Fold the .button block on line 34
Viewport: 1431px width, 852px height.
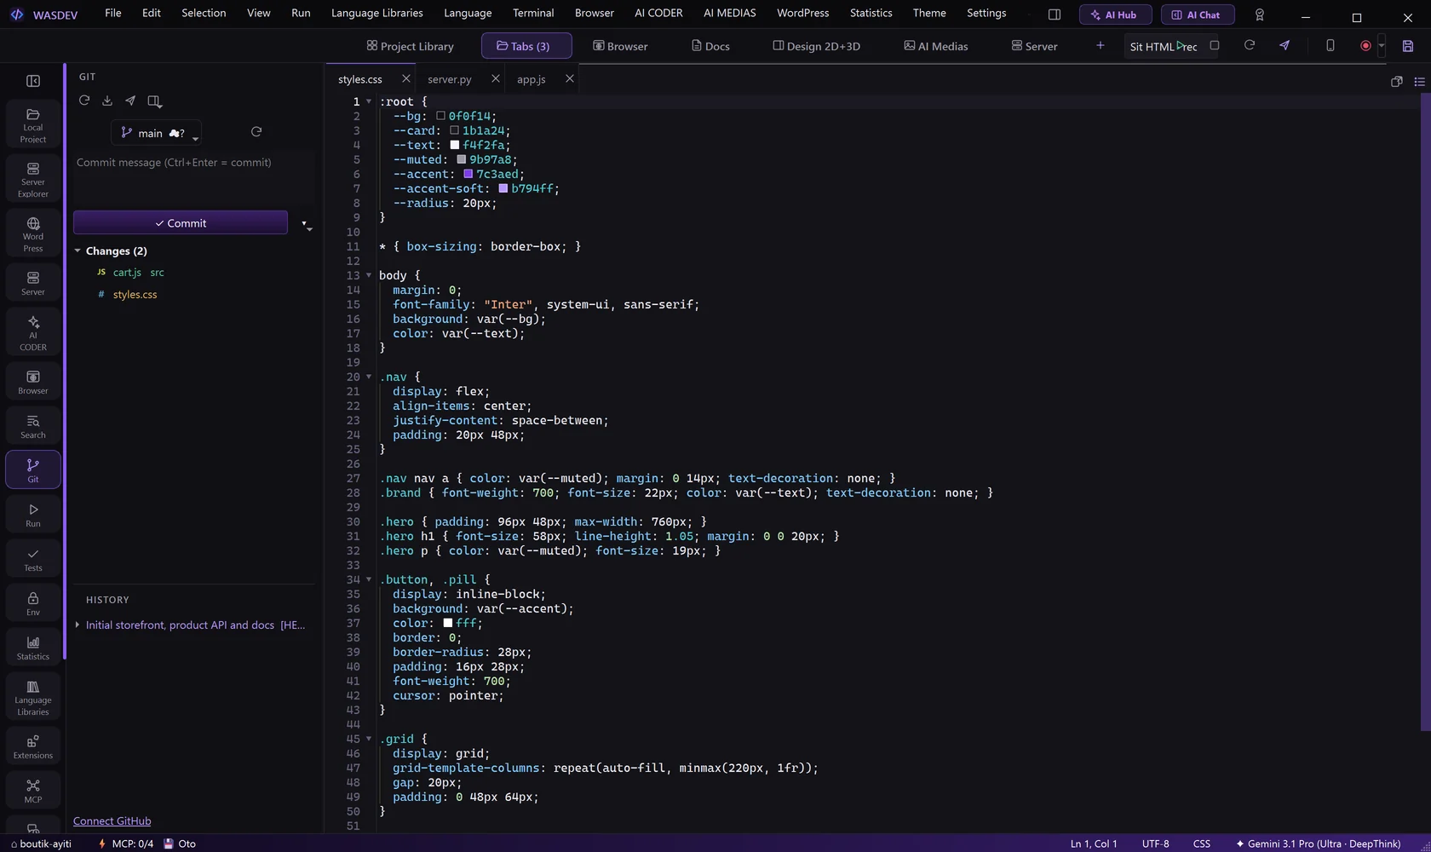click(x=369, y=580)
